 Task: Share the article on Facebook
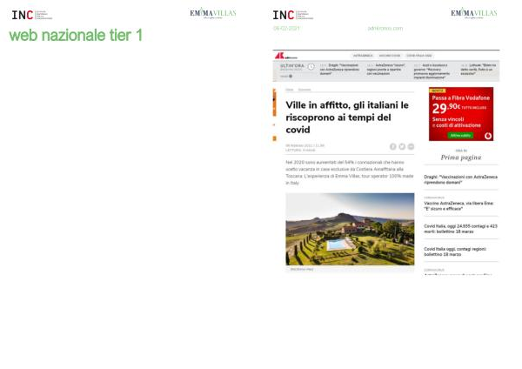pyautogui.click(x=393, y=146)
